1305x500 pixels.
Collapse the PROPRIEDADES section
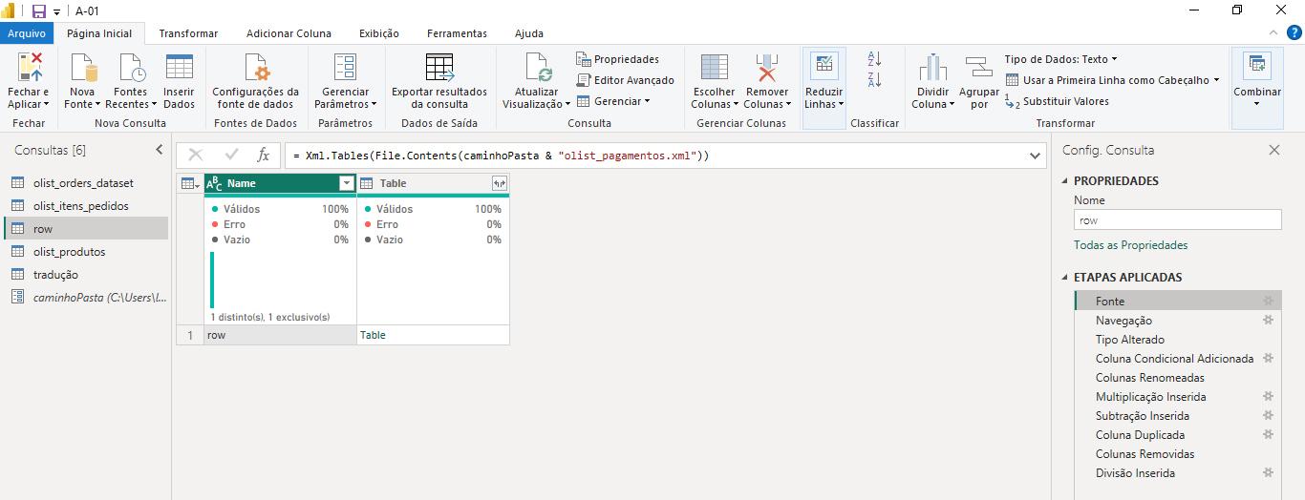tap(1066, 181)
